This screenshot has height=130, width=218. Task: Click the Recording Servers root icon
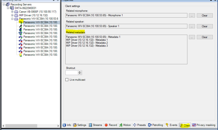(x=7, y=5)
